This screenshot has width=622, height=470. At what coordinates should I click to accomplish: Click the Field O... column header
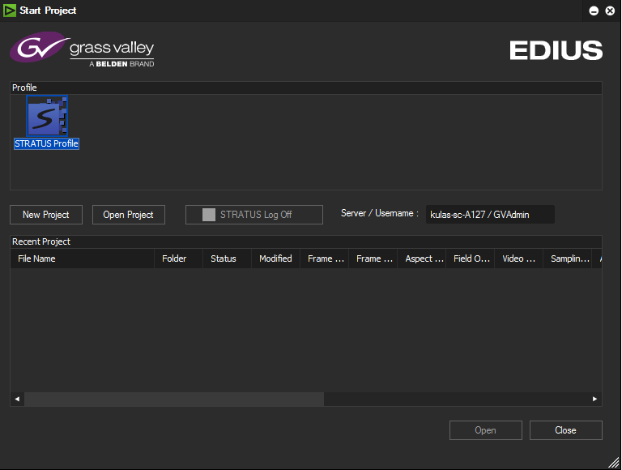click(471, 258)
